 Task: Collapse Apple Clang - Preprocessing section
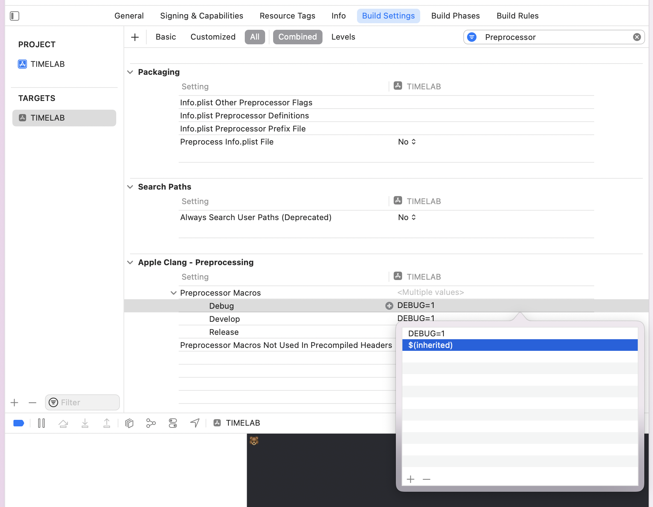click(130, 263)
